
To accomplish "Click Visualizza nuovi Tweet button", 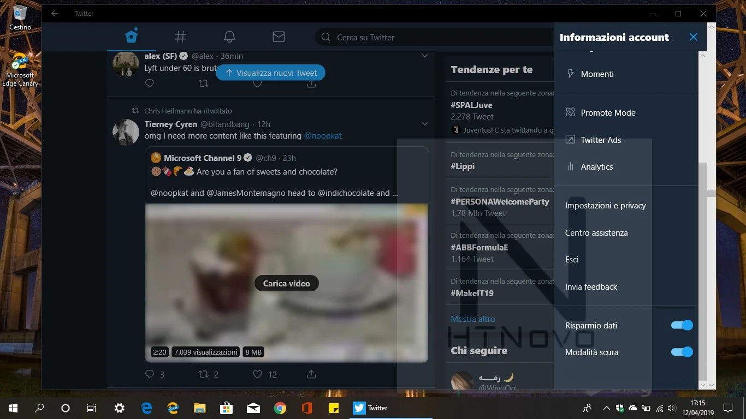I will click(270, 73).
